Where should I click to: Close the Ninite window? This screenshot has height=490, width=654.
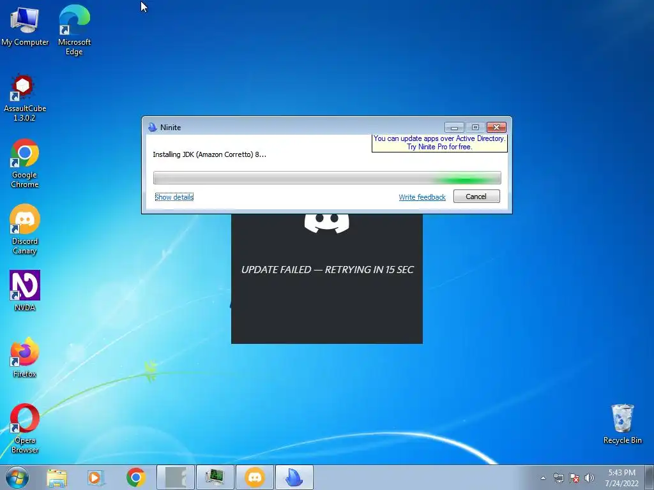pyautogui.click(x=496, y=127)
